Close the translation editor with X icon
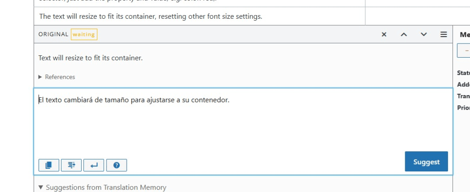Viewport: 470px width, 192px height. (x=384, y=34)
